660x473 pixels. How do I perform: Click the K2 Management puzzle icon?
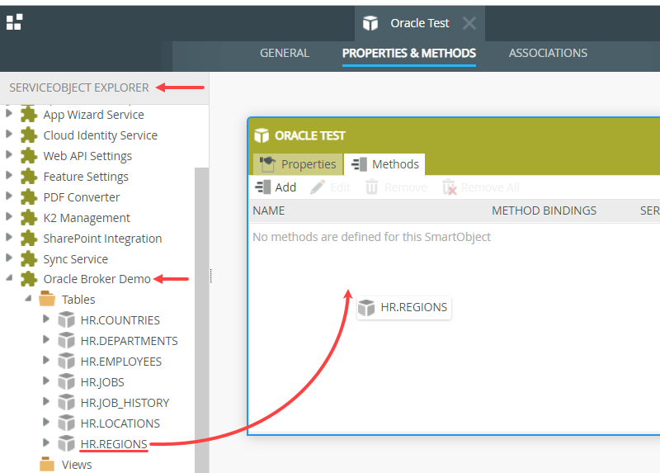pos(29,217)
